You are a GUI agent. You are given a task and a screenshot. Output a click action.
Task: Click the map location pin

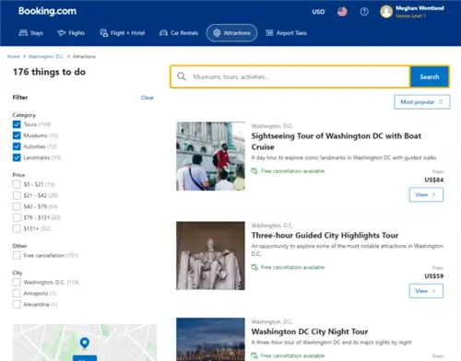point(85,343)
